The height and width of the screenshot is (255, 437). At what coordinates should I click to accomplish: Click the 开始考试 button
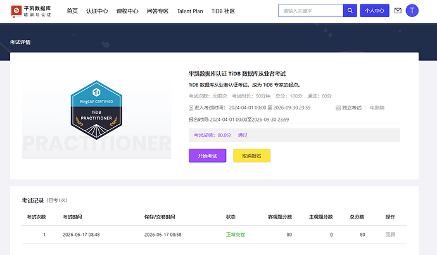[x=207, y=156]
